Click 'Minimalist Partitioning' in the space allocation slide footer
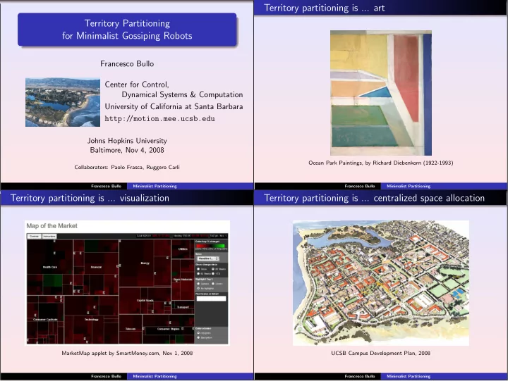 409,376
